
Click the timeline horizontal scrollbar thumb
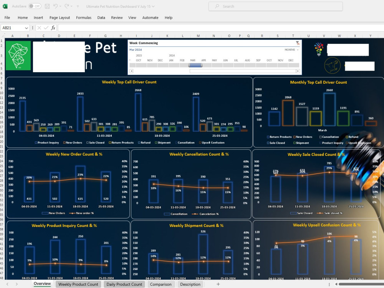[x=243, y=71]
